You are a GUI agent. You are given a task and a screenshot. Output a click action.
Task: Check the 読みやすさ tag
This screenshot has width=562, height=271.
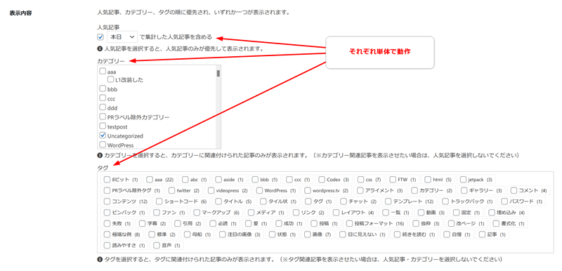pos(107,245)
